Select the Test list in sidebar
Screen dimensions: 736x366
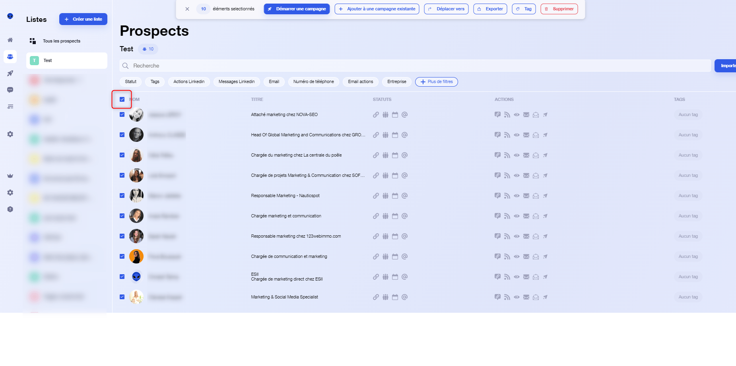[66, 61]
